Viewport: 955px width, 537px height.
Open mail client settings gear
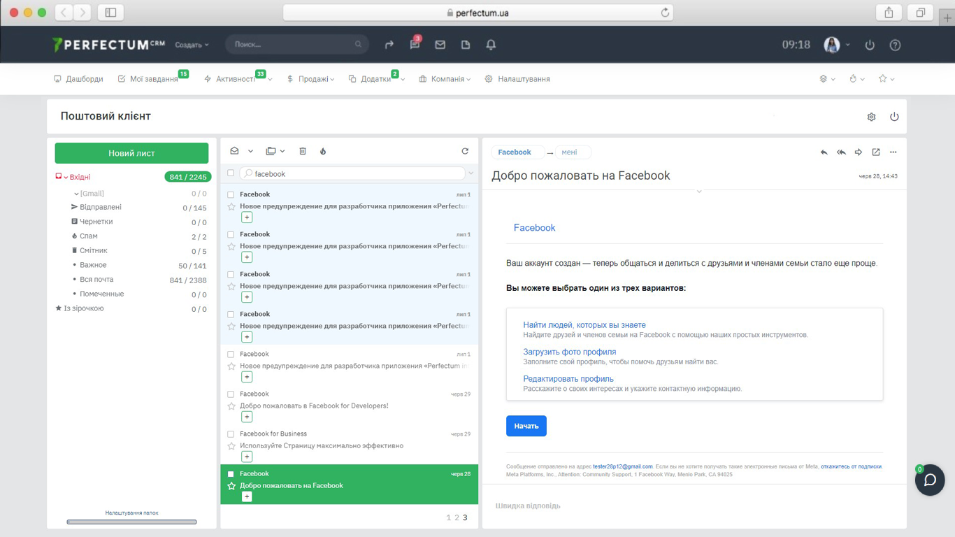click(x=871, y=117)
